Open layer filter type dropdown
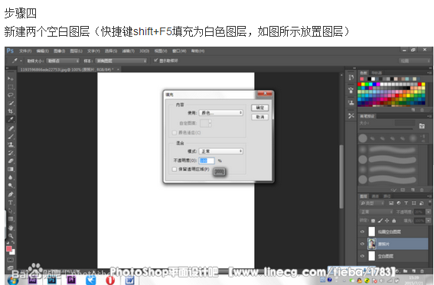This screenshot has width=434, height=285. pos(372,203)
